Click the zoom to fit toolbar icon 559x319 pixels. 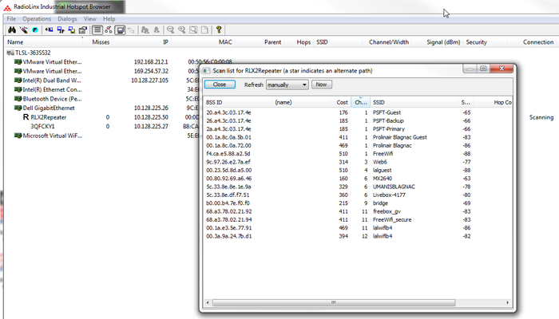[193, 30]
